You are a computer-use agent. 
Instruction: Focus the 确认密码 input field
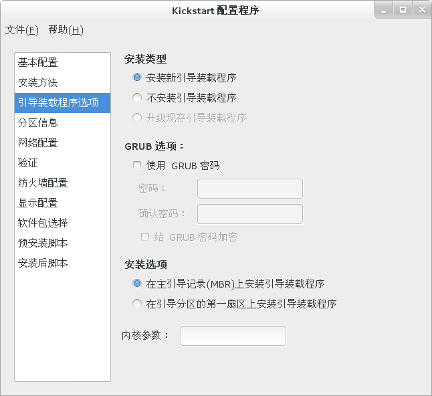pyautogui.click(x=250, y=214)
